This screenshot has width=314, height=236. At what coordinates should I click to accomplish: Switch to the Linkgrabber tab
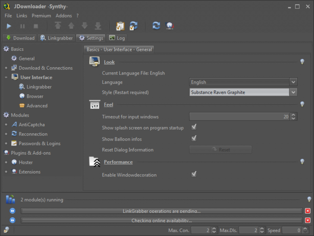click(57, 38)
